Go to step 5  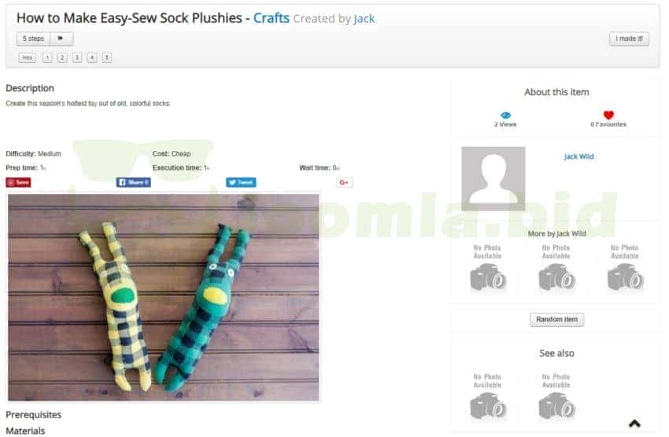tap(107, 57)
